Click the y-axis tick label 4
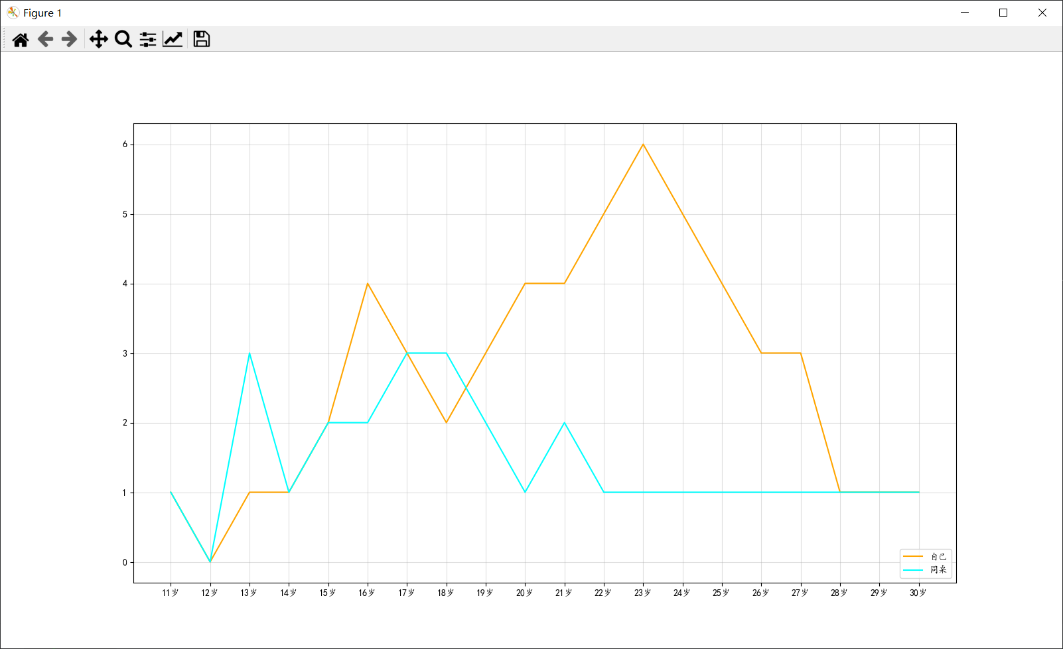 125,284
